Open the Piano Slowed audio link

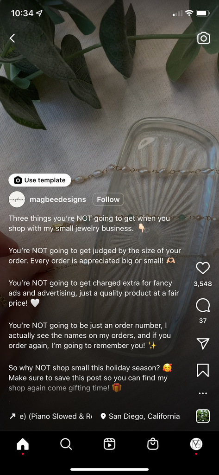tap(50, 416)
